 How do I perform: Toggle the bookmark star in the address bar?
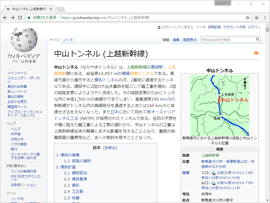click(x=247, y=18)
